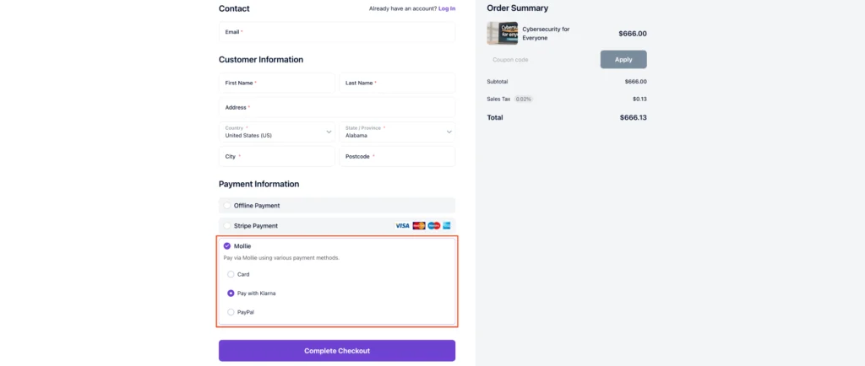Choose PayPal under Mollie
Image resolution: width=865 pixels, height=366 pixels.
231,312
